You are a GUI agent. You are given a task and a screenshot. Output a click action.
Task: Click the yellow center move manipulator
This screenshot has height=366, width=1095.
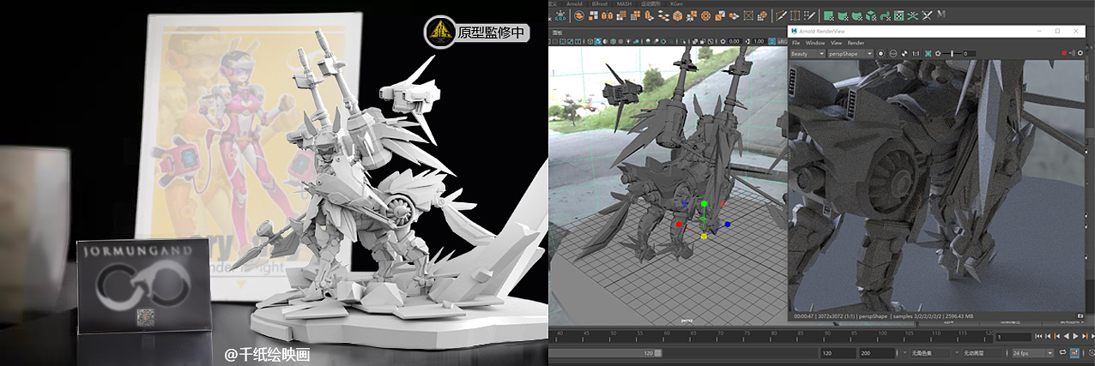tap(704, 236)
